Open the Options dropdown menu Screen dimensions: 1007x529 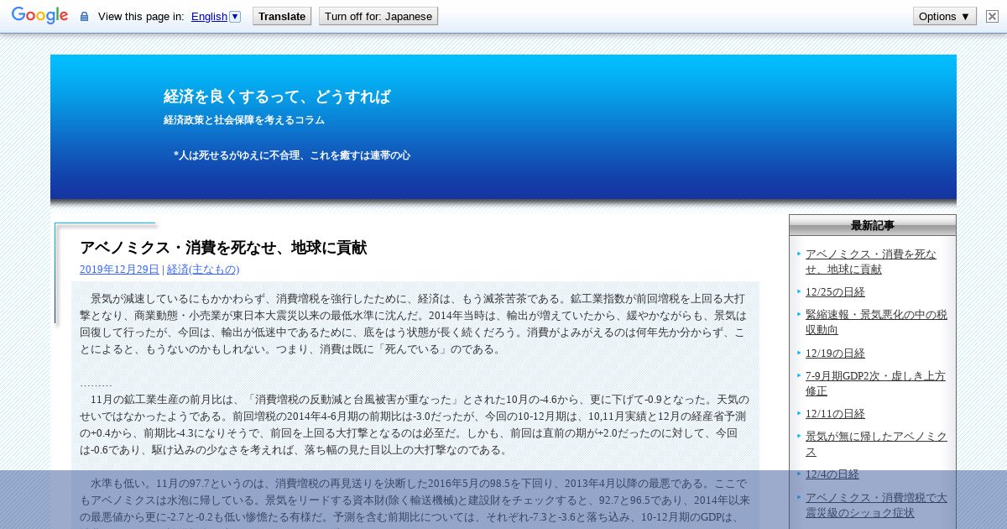click(944, 16)
